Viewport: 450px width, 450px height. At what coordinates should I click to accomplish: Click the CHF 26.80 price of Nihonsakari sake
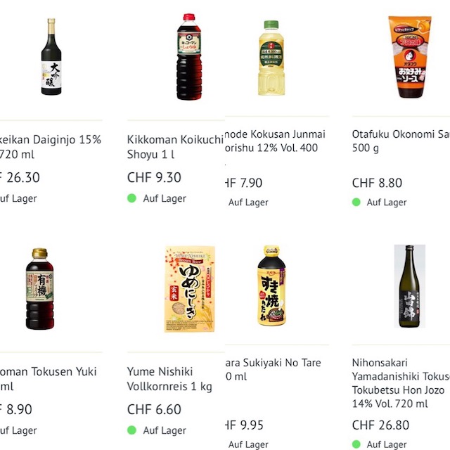click(380, 425)
